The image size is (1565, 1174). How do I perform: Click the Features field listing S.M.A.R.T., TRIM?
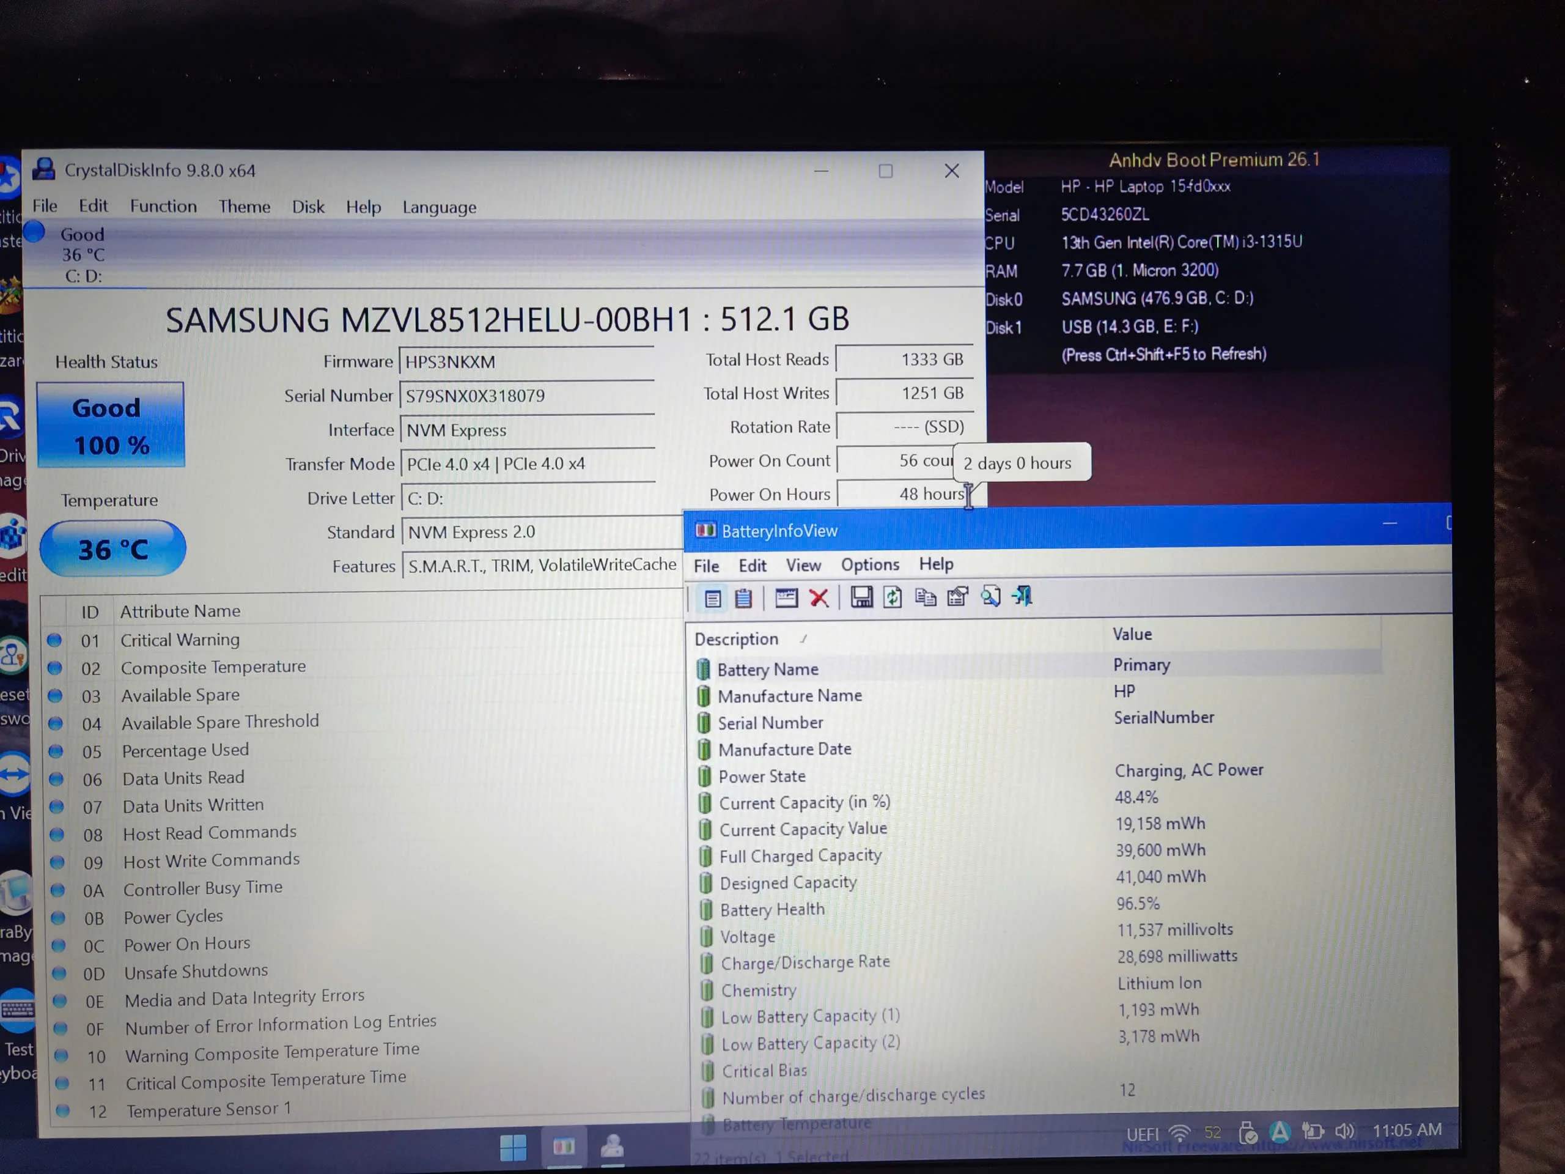pos(543,566)
